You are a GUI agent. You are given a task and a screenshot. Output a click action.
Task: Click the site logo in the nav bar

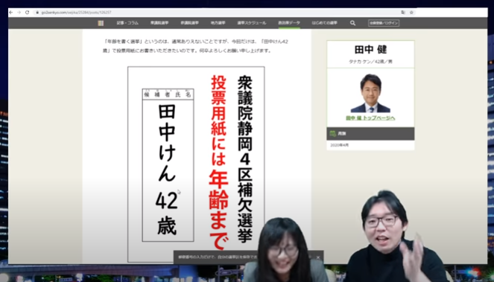click(101, 23)
